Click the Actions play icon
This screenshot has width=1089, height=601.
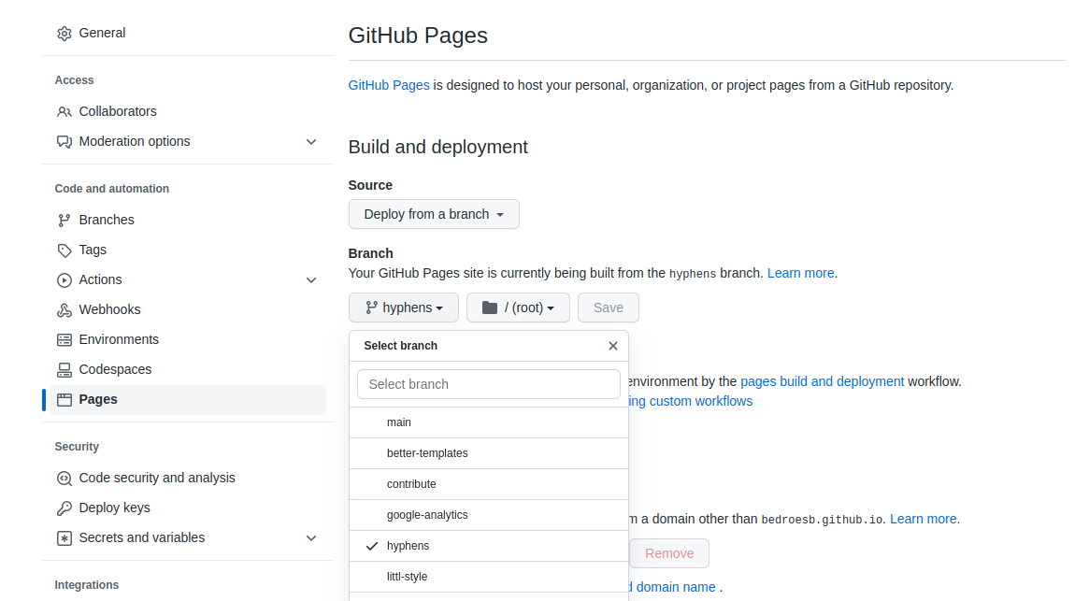pyautogui.click(x=64, y=280)
